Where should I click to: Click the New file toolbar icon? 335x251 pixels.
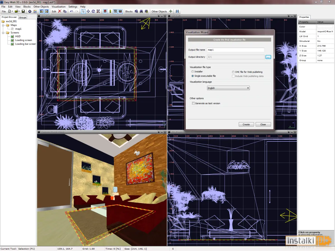[10, 11]
